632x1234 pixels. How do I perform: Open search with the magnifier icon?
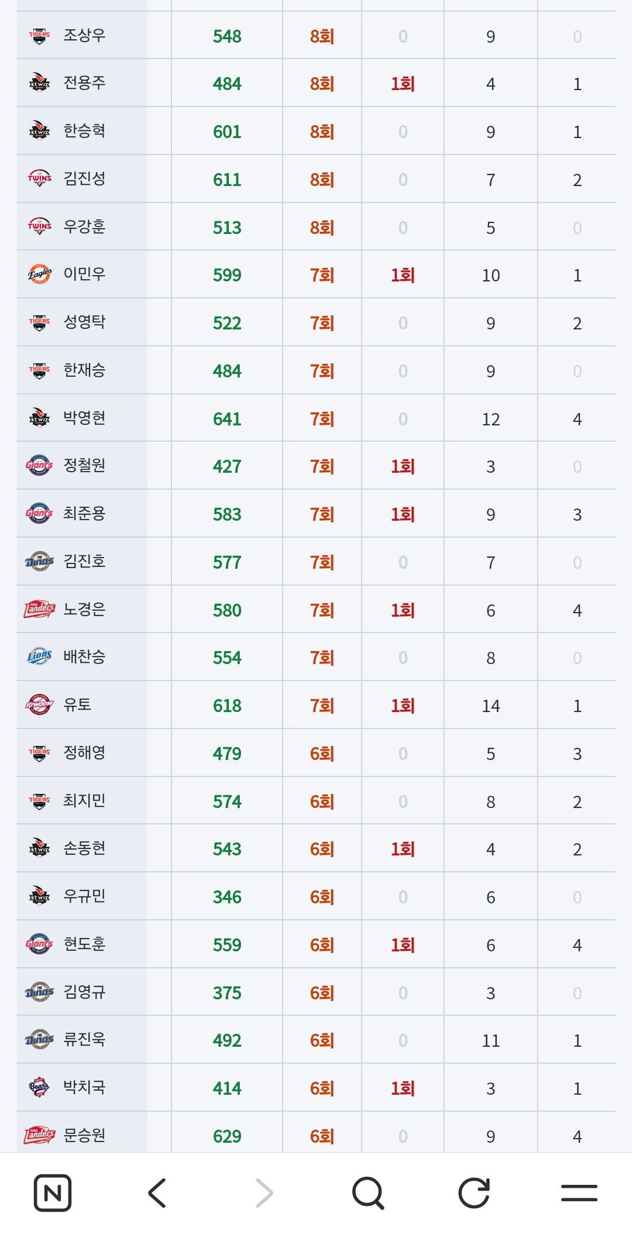coord(368,1192)
